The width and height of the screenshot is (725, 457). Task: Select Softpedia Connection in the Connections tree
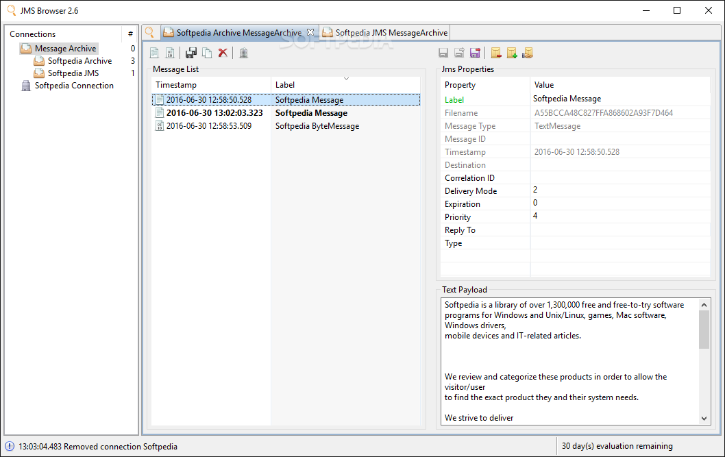coord(74,86)
